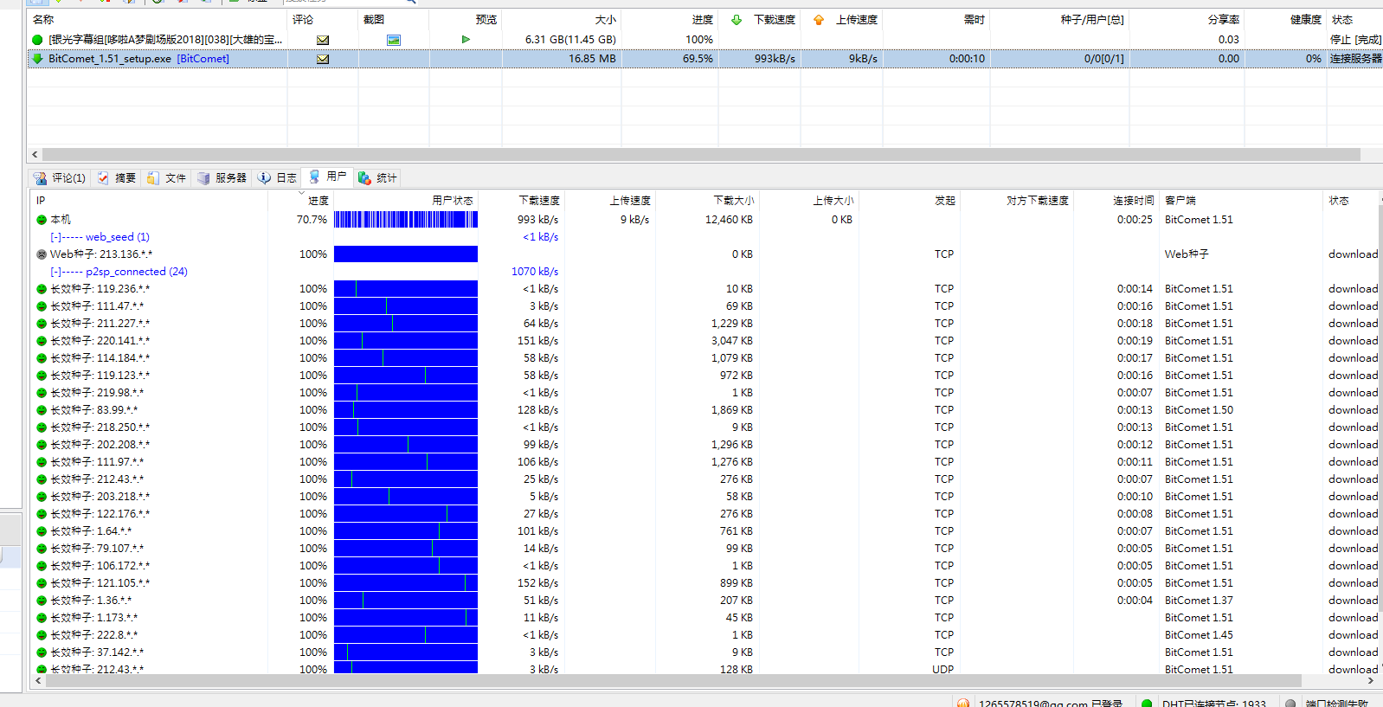This screenshot has height=707, width=1383.
Task: Click the 本机 piece availability progress bar
Action: click(x=406, y=220)
